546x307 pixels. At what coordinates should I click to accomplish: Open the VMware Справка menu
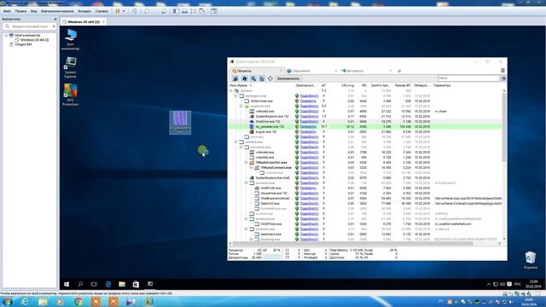[x=102, y=11]
